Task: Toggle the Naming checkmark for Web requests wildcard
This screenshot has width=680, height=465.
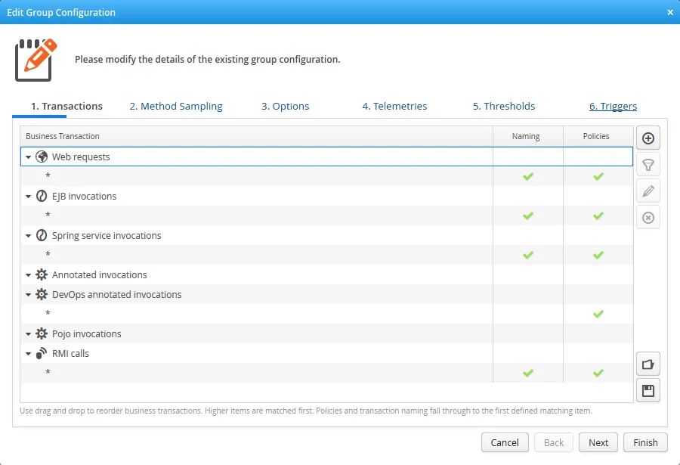Action: (527, 176)
